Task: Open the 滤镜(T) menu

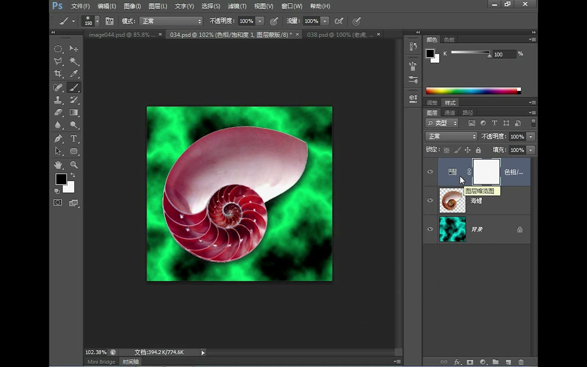Action: [237, 6]
